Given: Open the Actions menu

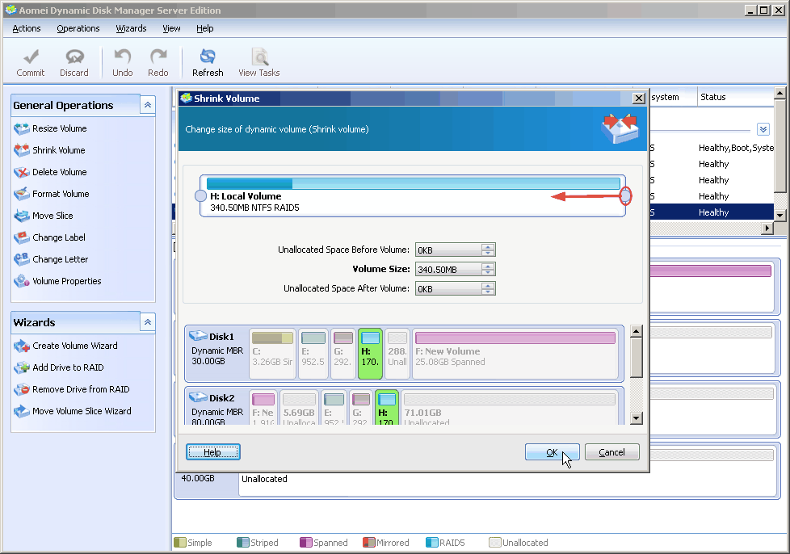Looking at the screenshot, I should pos(27,29).
